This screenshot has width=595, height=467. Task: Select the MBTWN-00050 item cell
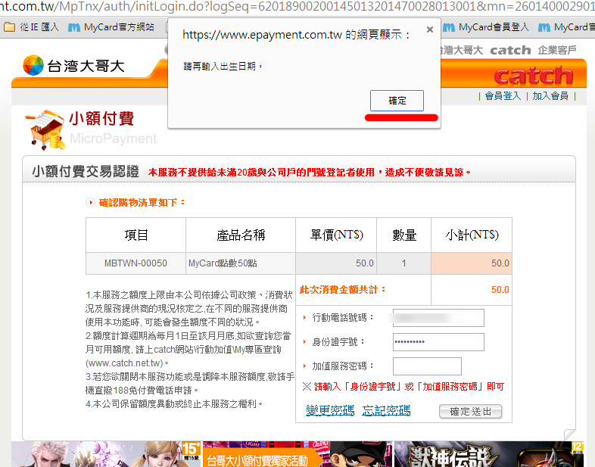tap(136, 263)
